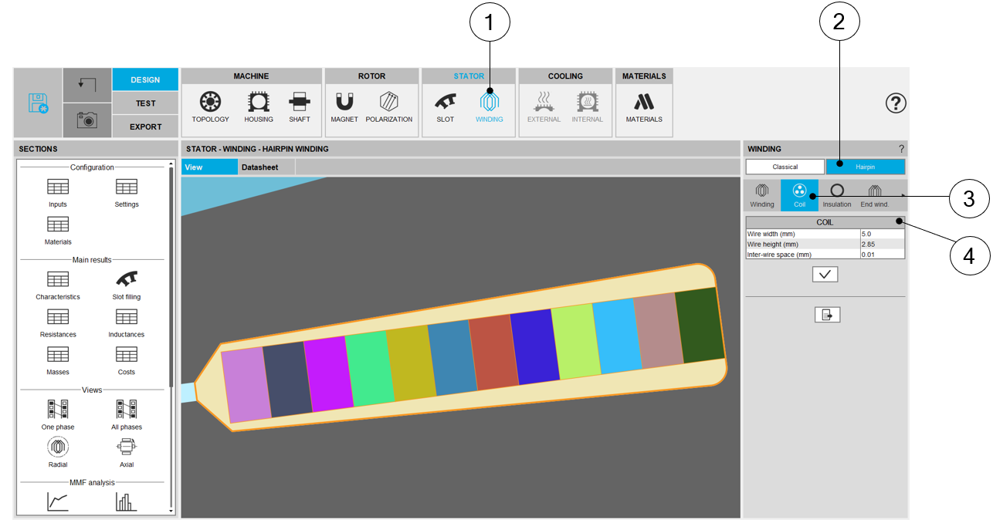Open the Insulation tab
The width and height of the screenshot is (993, 530).
point(836,195)
